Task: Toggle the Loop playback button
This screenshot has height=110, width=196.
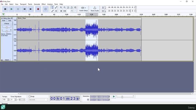Action: [46, 9]
